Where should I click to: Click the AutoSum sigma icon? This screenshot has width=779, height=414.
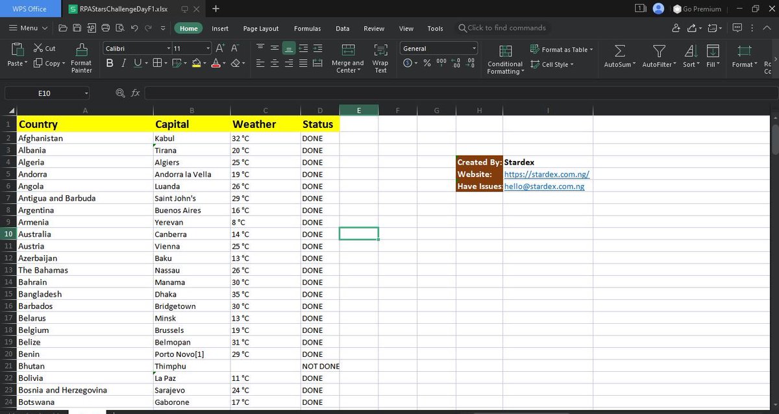coord(620,51)
